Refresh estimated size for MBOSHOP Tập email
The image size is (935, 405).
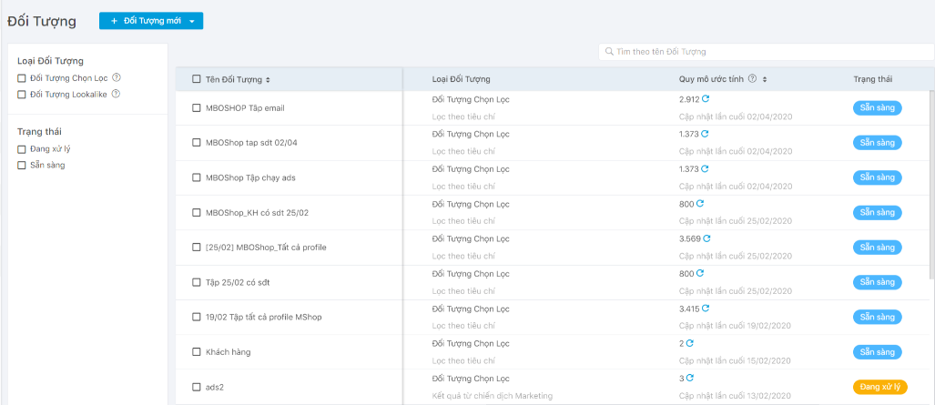pyautogui.click(x=706, y=99)
